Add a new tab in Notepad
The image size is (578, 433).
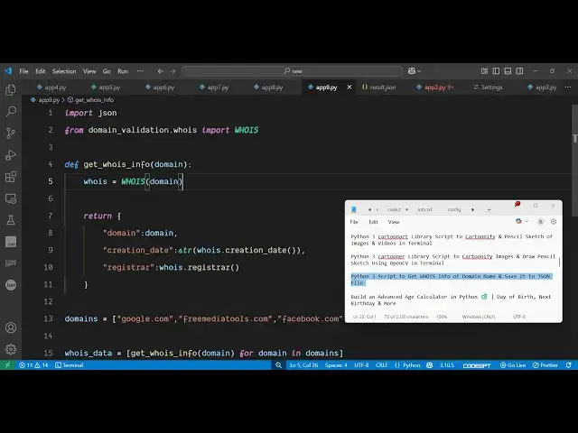pyautogui.click(x=489, y=209)
